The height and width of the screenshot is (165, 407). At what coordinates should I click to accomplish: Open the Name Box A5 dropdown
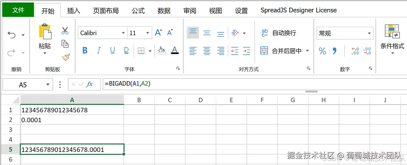point(48,85)
